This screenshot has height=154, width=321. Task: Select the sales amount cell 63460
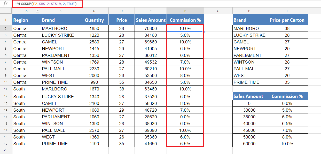pos(151,89)
